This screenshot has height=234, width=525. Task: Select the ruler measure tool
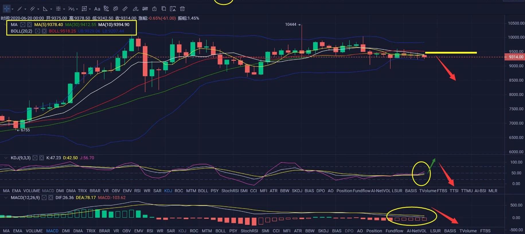coord(125,9)
